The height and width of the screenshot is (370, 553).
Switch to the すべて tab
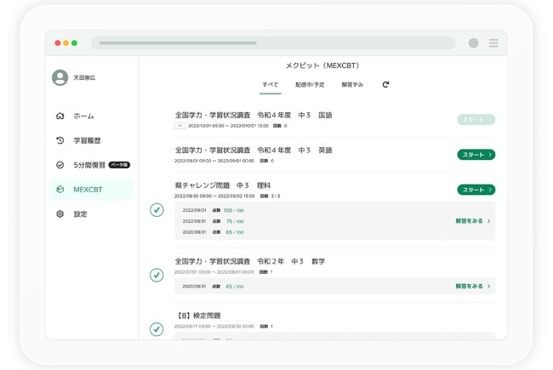(271, 85)
